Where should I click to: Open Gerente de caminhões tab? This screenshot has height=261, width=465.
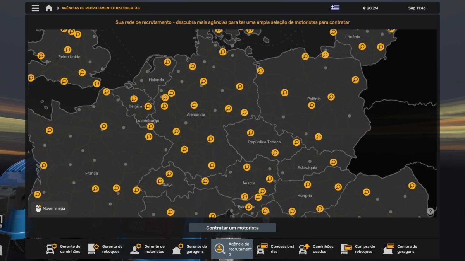click(x=63, y=249)
